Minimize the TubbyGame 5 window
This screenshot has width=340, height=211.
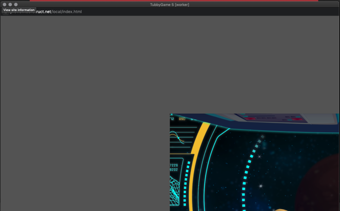[x=10, y=5]
